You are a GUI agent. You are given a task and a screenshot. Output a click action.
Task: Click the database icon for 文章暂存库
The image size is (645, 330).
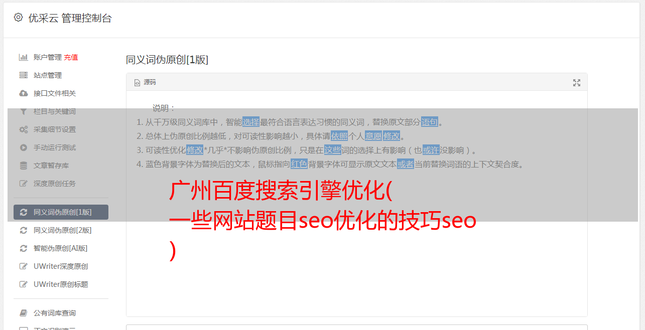(x=23, y=166)
